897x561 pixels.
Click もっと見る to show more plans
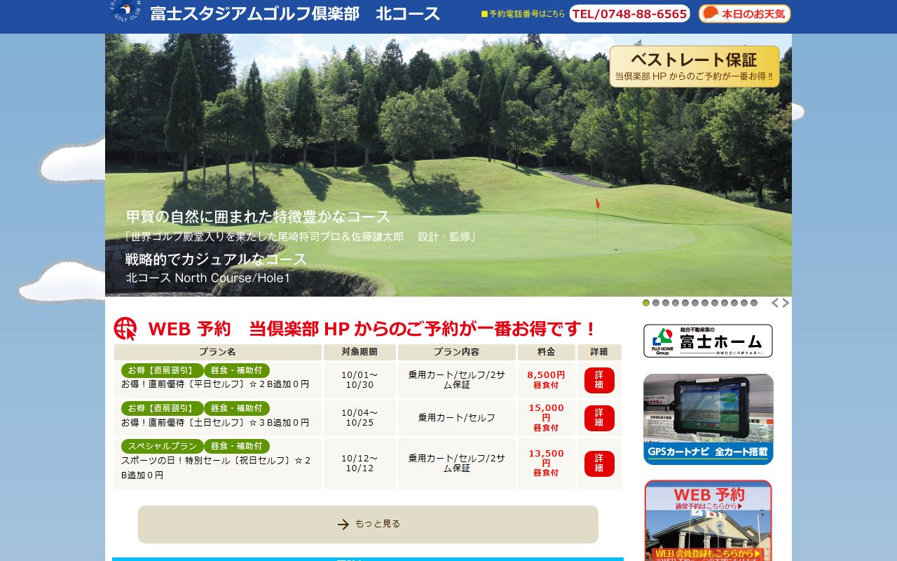[368, 525]
